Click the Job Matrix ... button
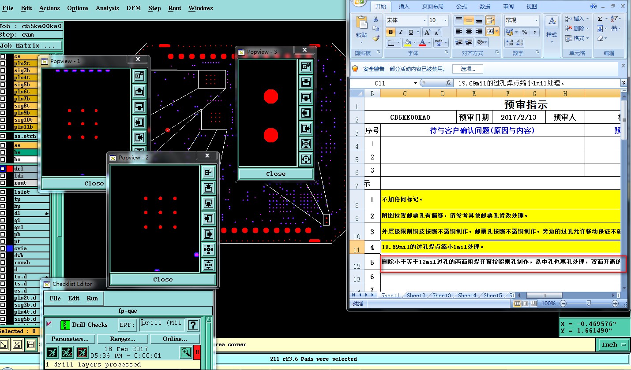The height and width of the screenshot is (370, 631). point(30,46)
